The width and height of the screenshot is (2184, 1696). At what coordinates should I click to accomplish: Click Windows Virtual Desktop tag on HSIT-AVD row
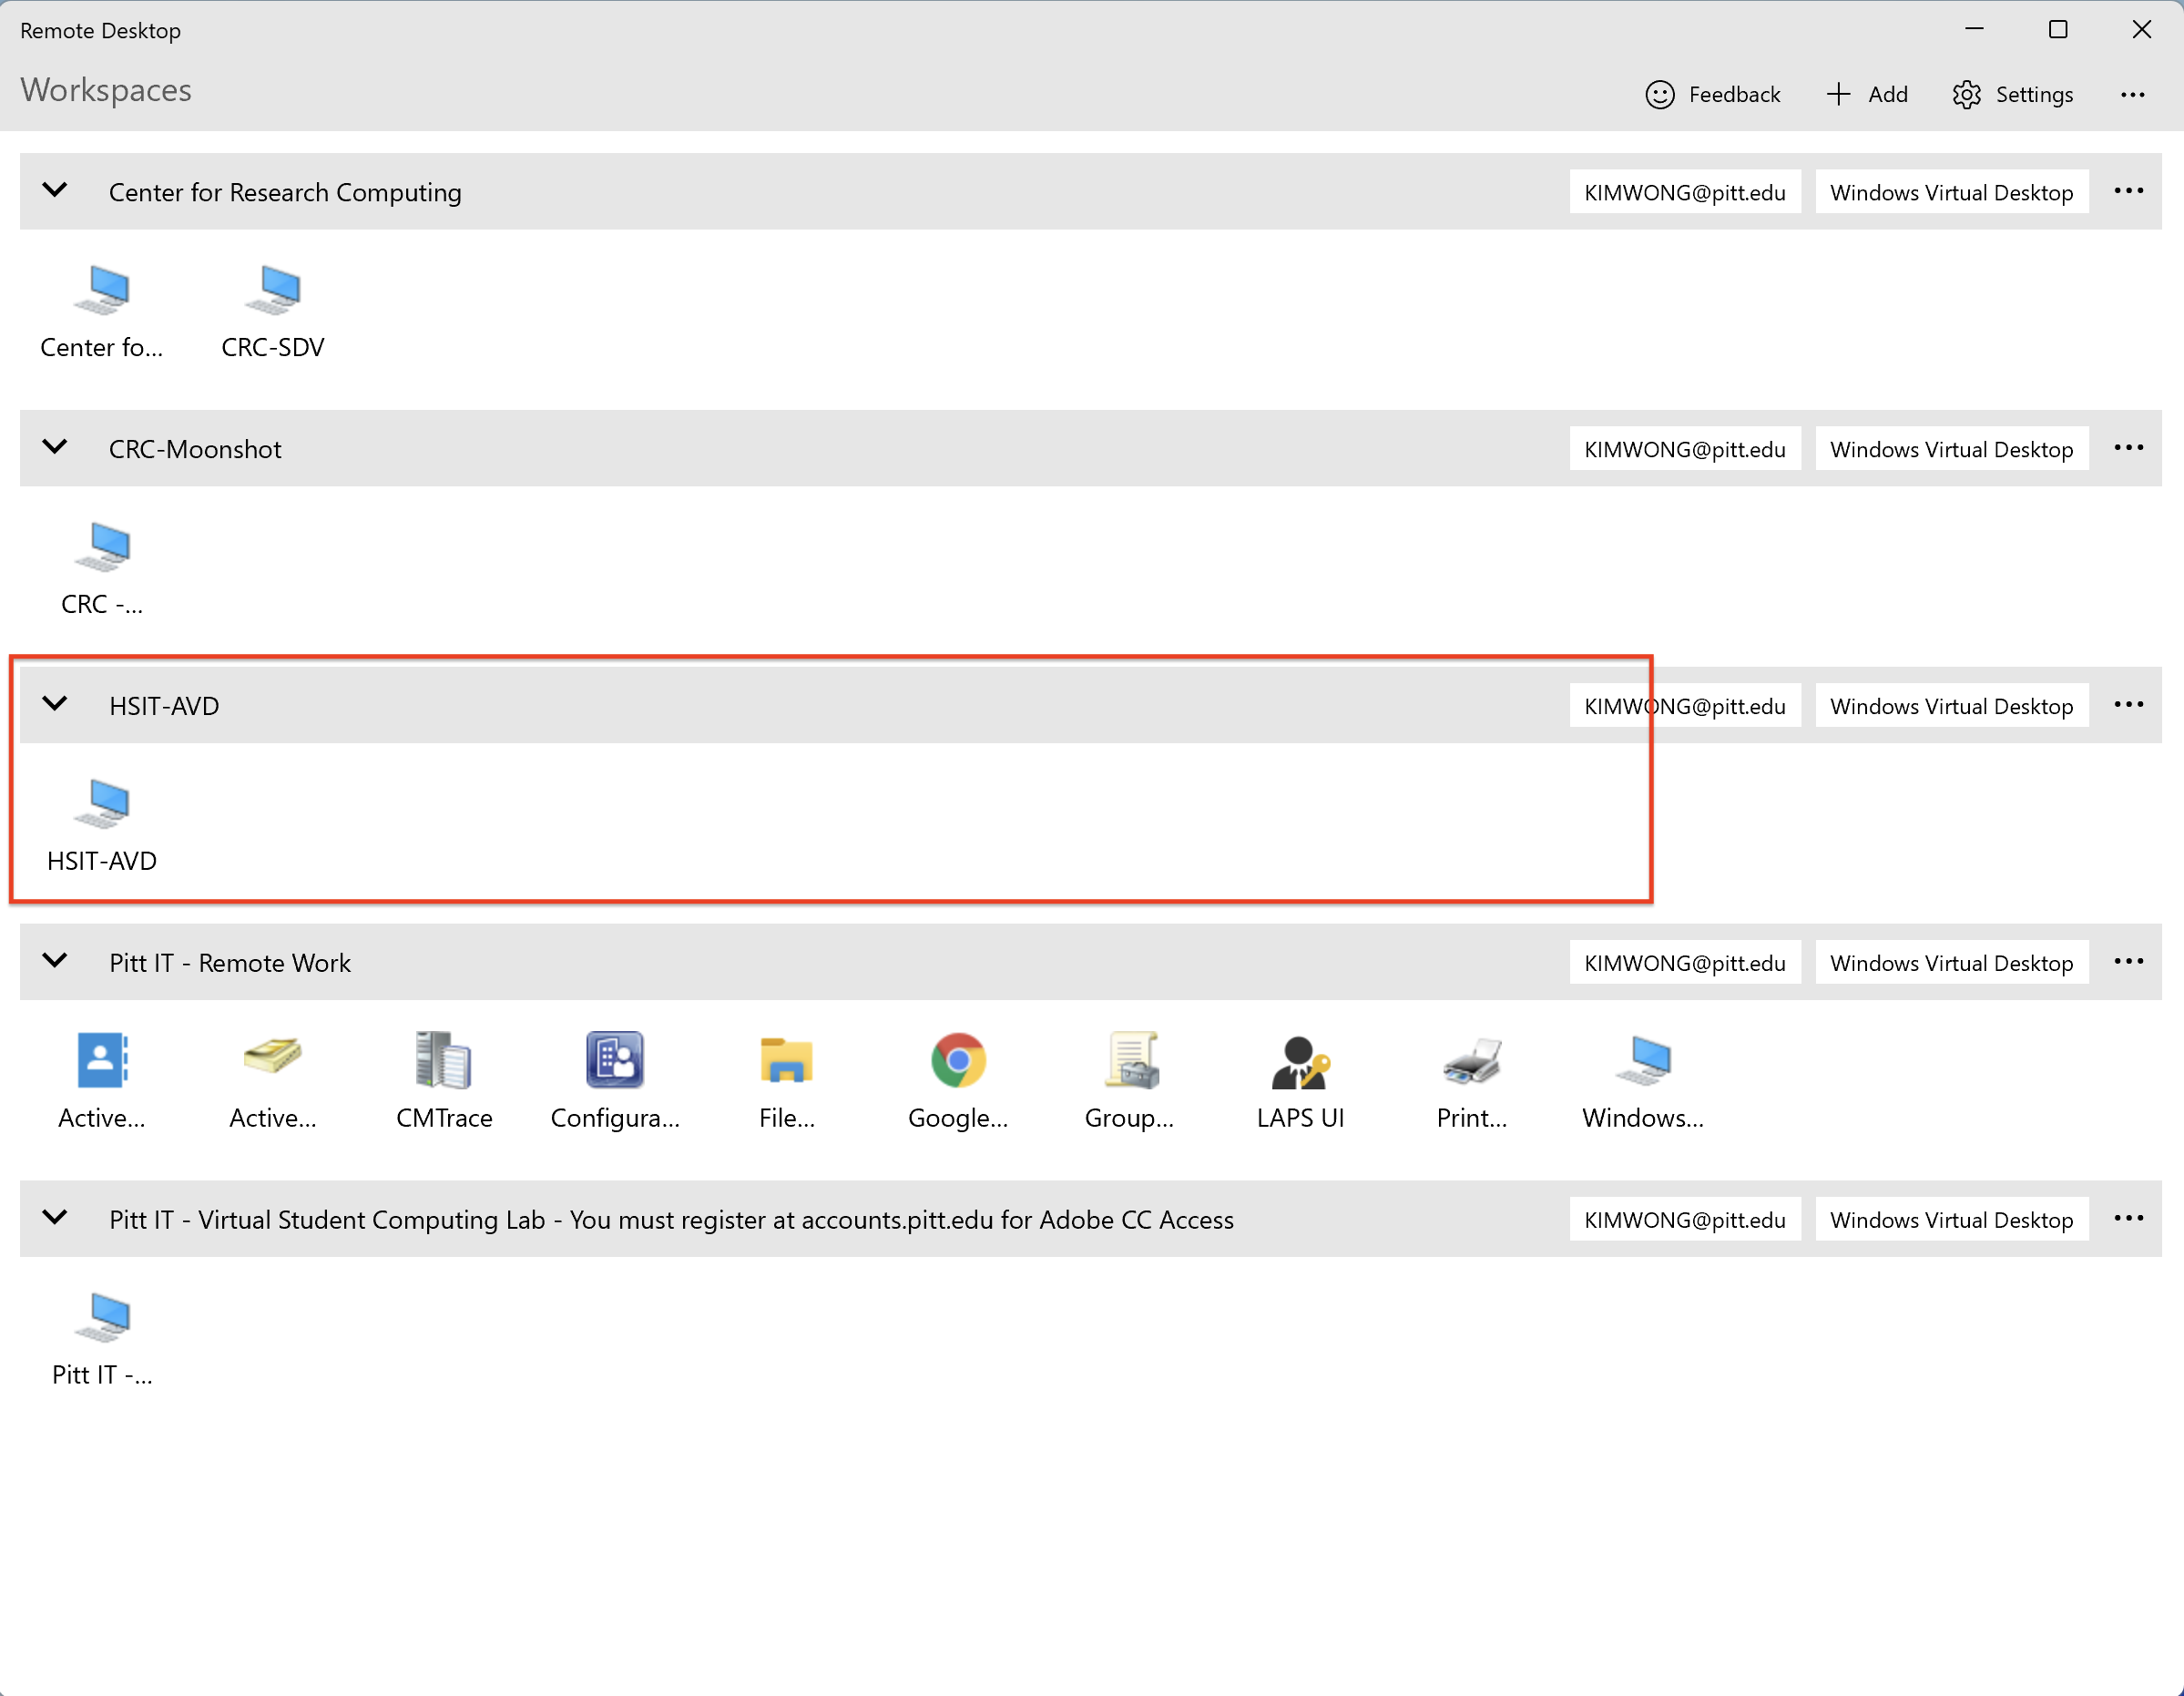(x=1952, y=706)
